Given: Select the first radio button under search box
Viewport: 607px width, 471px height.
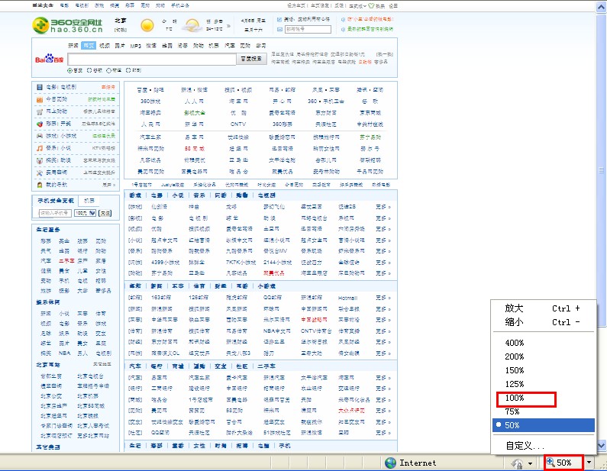Looking at the screenshot, I should point(69,70).
